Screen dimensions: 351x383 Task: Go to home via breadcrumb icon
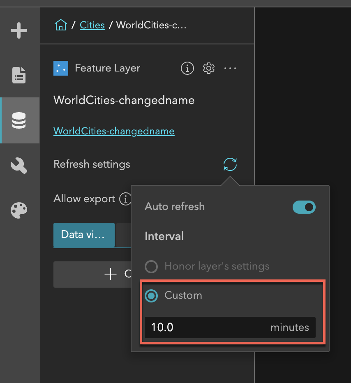(x=60, y=25)
